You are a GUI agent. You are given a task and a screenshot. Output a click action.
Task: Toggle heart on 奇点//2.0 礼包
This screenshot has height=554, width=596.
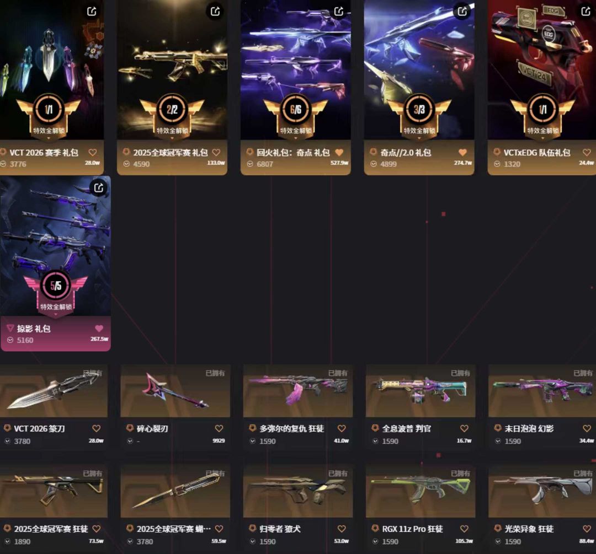(x=462, y=152)
